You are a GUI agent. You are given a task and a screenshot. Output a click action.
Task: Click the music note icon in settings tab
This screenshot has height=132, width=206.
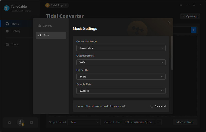coord(40,35)
